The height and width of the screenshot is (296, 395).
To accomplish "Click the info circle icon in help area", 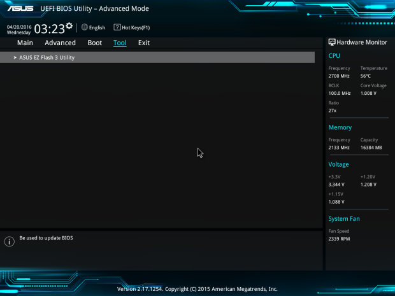I will 10,242.
